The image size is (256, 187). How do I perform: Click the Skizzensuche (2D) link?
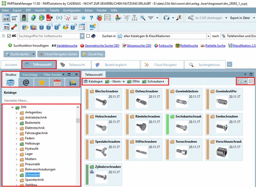point(139,46)
